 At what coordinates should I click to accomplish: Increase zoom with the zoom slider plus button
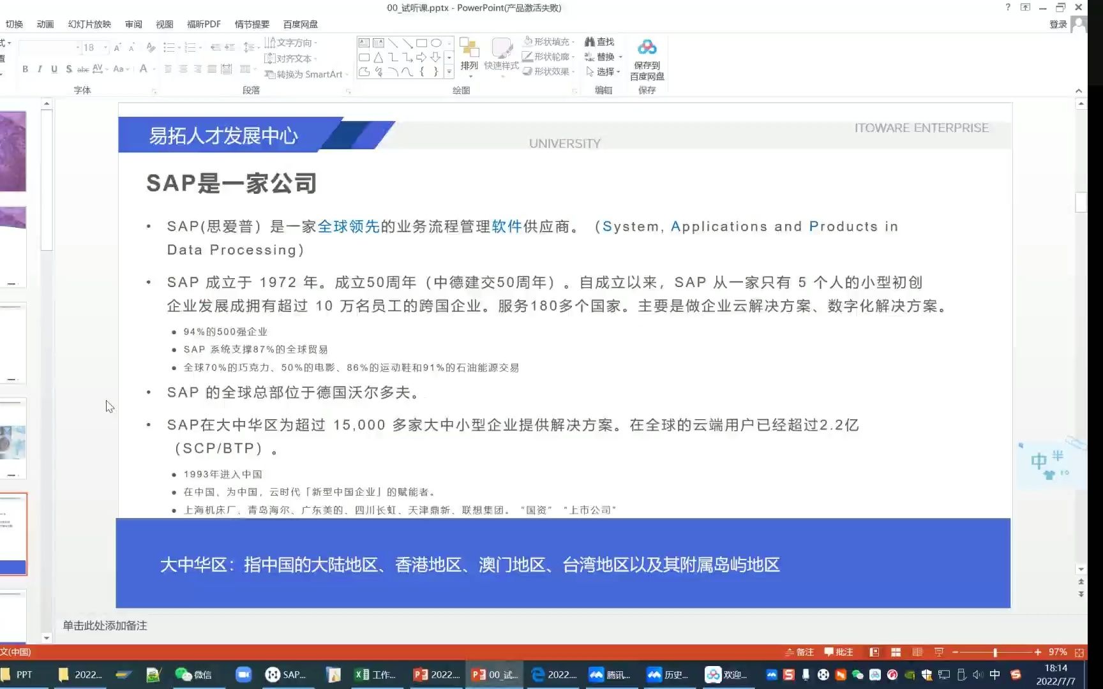(x=1039, y=652)
